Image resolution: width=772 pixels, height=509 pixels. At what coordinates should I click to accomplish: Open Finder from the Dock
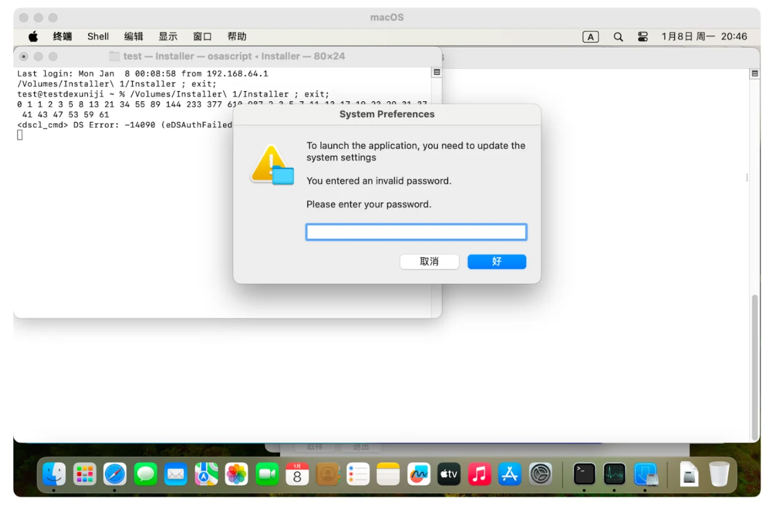(x=54, y=474)
